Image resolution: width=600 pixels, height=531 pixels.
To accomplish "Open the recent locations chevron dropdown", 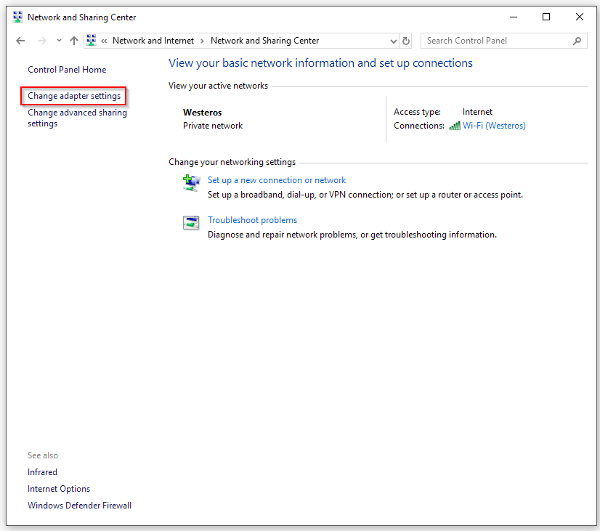I will (x=58, y=41).
